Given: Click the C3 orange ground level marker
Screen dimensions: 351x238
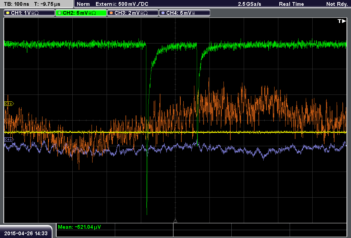Looking at the screenshot, I should tap(9, 121).
